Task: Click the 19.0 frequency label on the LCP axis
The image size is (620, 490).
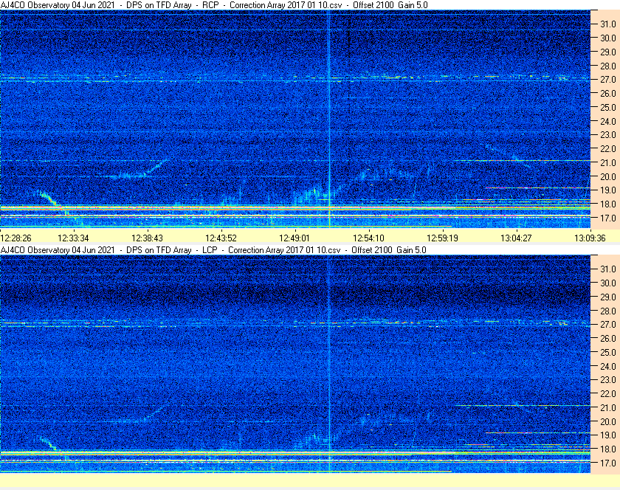Action: tap(608, 435)
